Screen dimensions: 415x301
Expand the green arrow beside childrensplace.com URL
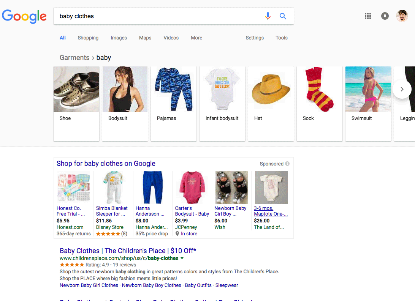(x=182, y=258)
